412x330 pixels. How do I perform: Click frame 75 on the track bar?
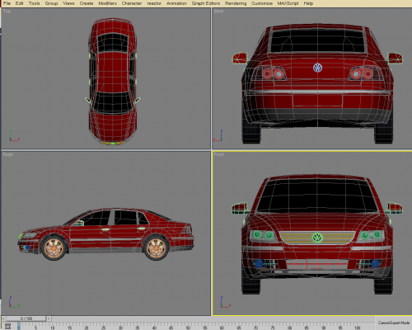[x=273, y=328]
